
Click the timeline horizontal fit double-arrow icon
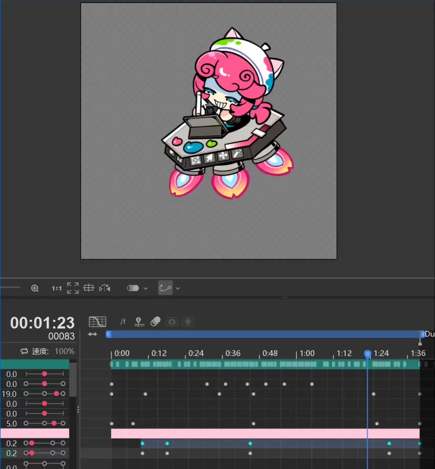point(92,334)
